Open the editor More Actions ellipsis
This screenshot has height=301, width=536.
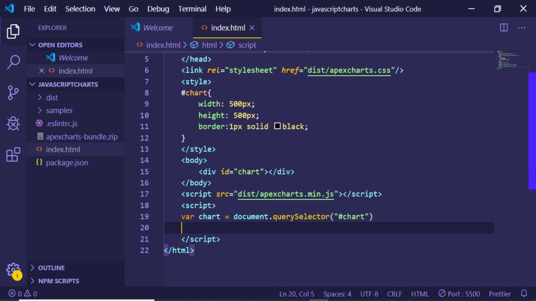coord(521,28)
